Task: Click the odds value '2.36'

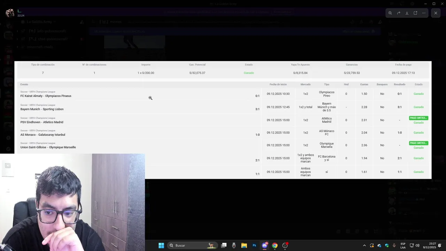Action: pyautogui.click(x=364, y=145)
